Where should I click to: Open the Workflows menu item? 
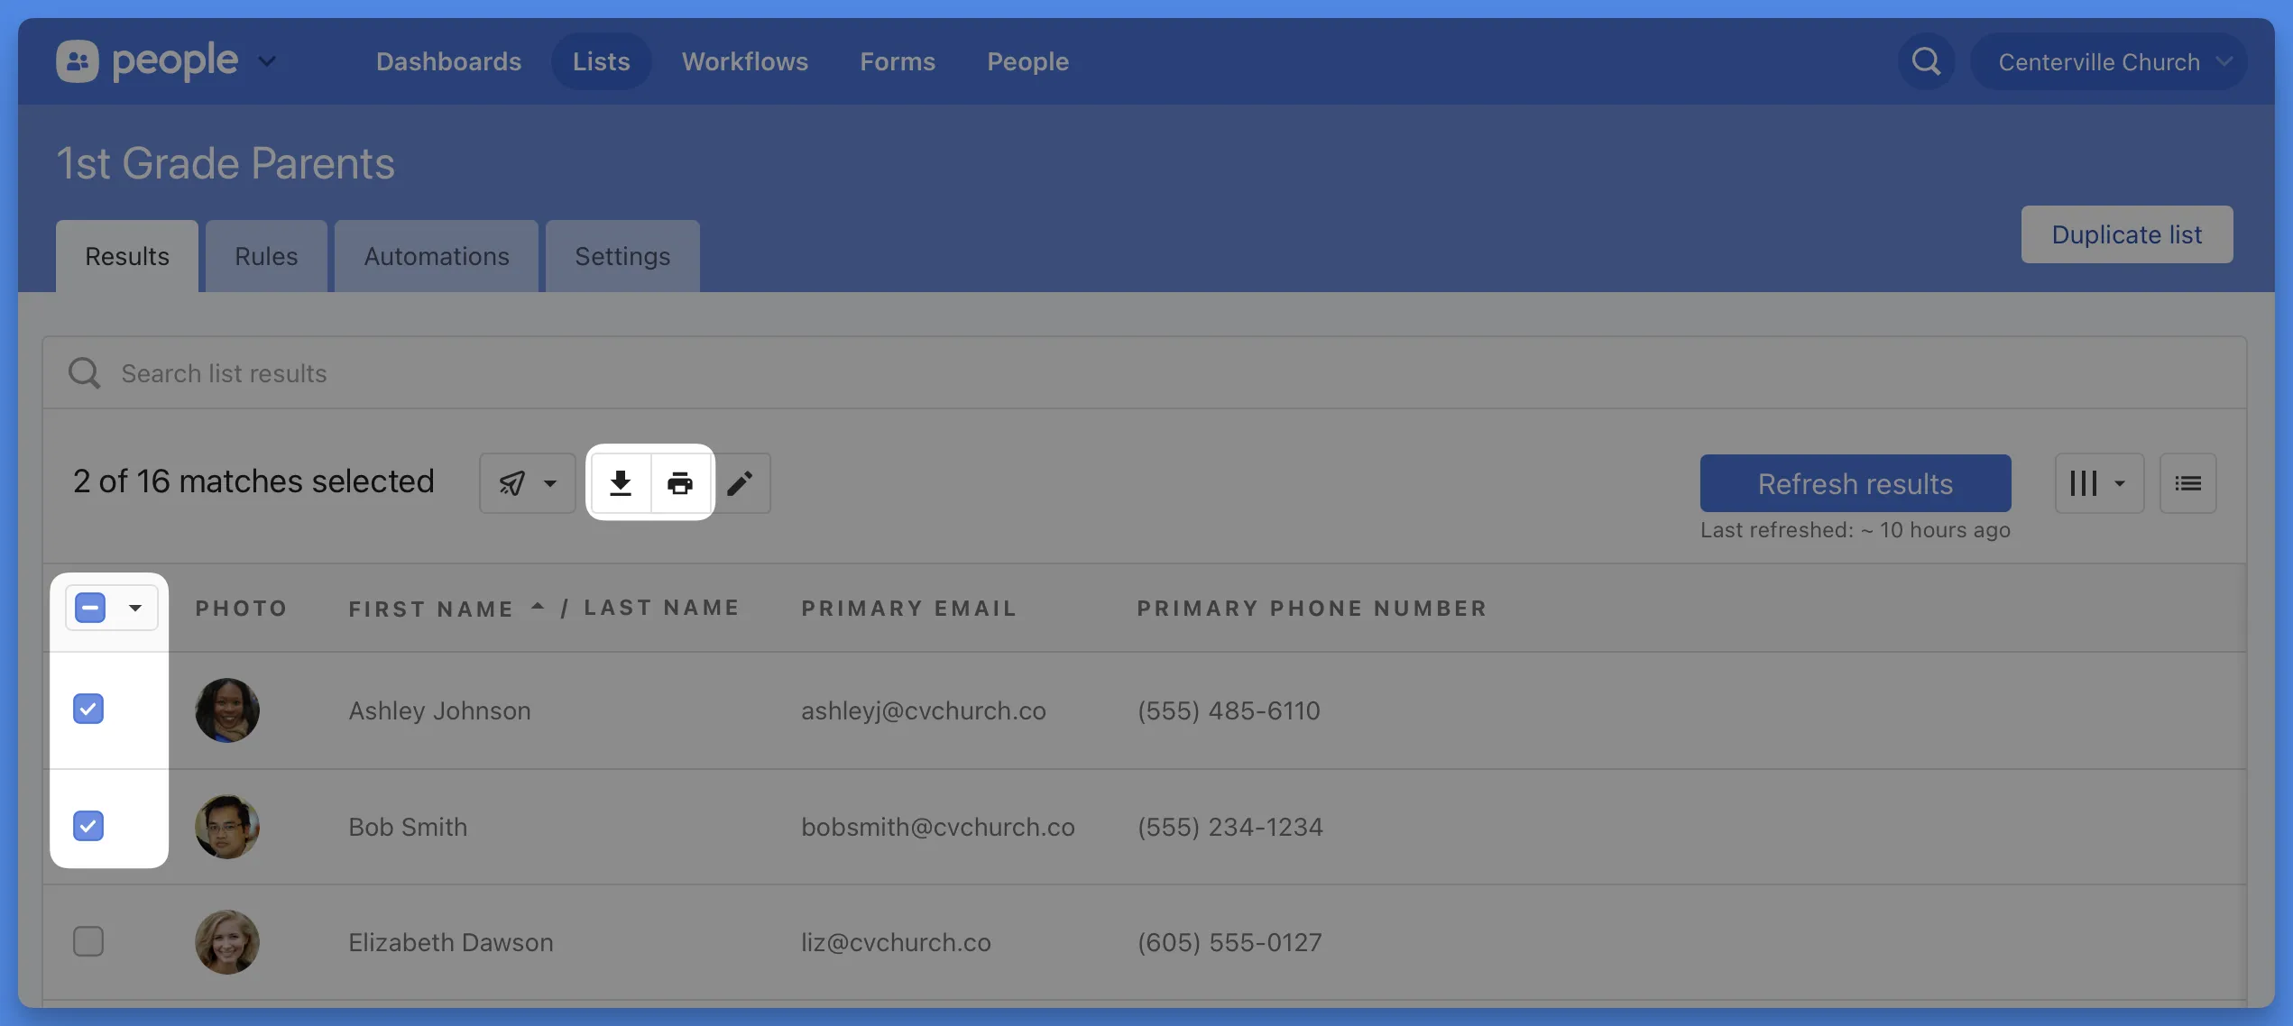pos(744,61)
